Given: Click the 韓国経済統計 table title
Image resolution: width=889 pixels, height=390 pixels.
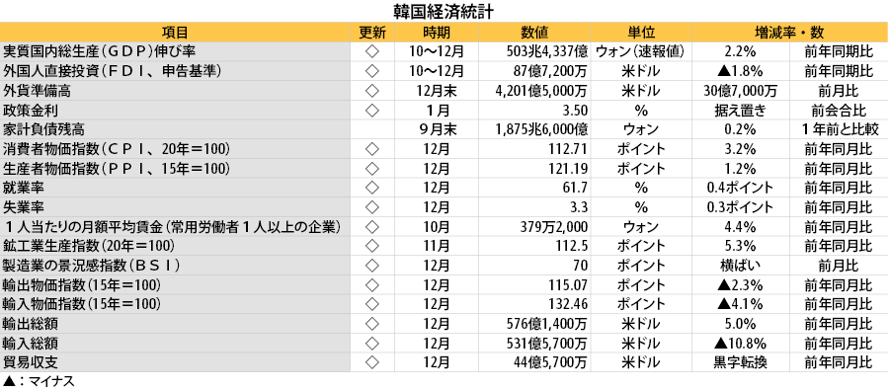Looking at the screenshot, I should point(444,11).
